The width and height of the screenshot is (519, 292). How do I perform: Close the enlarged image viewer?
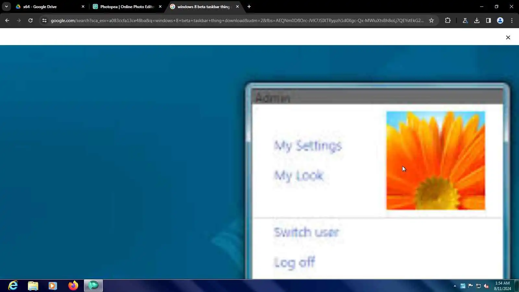pos(508,38)
